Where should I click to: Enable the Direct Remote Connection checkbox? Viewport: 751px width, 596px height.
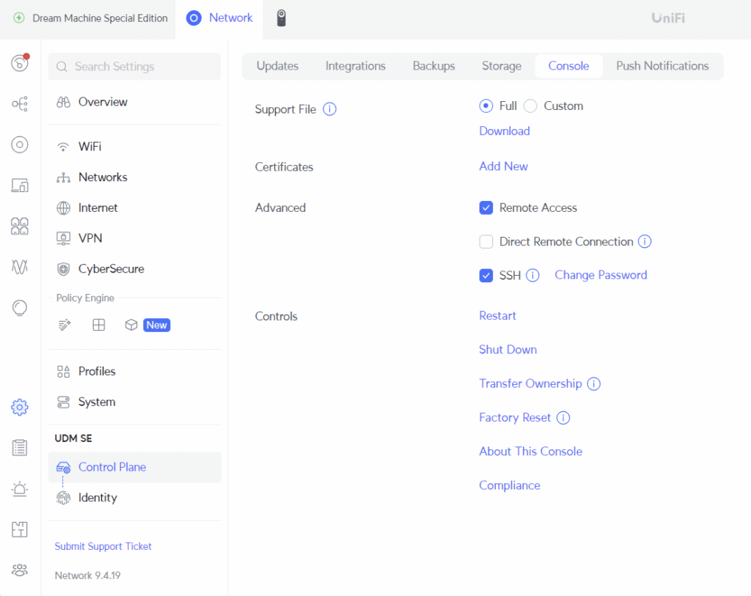tap(486, 242)
